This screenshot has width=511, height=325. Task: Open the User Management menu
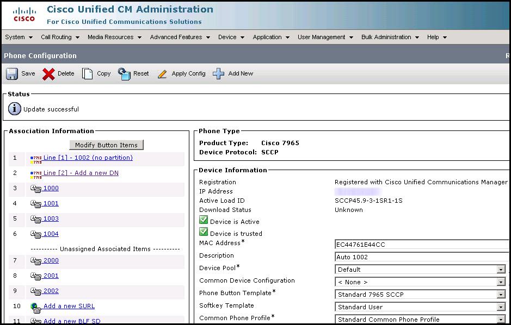325,37
